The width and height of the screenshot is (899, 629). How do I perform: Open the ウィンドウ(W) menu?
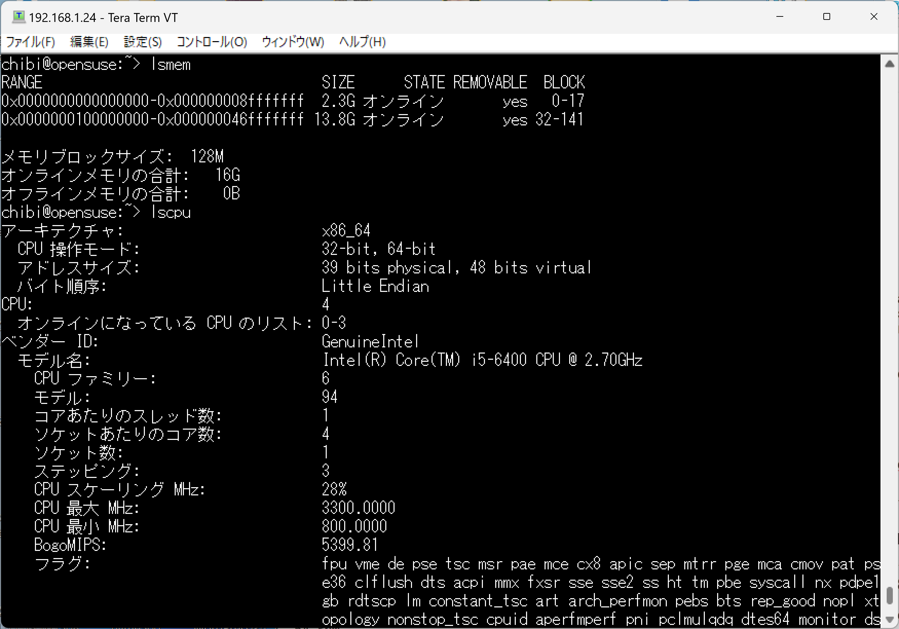(x=292, y=41)
